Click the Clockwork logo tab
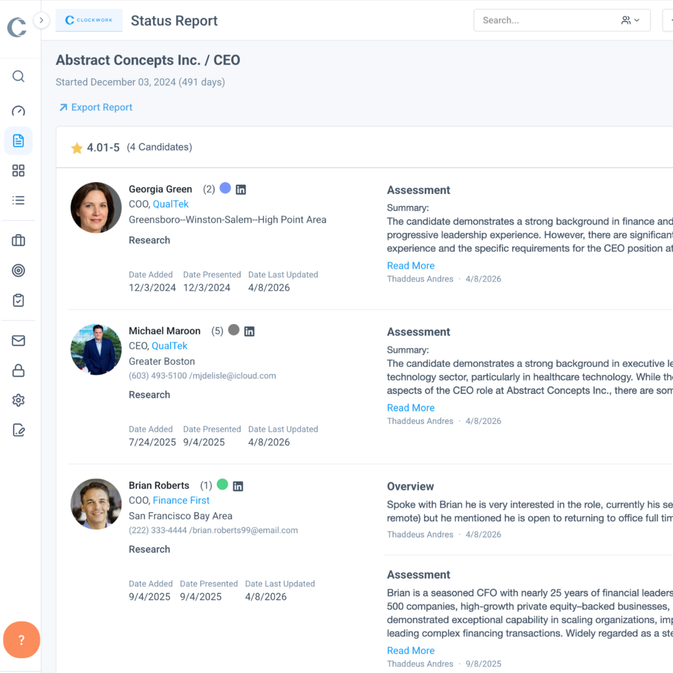 [x=89, y=20]
